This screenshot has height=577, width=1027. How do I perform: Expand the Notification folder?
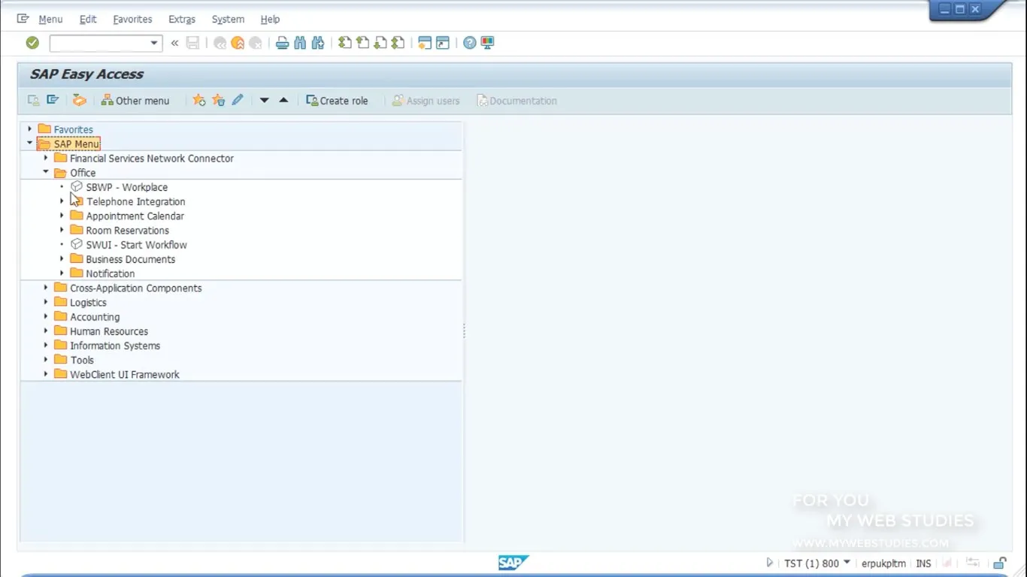62,273
